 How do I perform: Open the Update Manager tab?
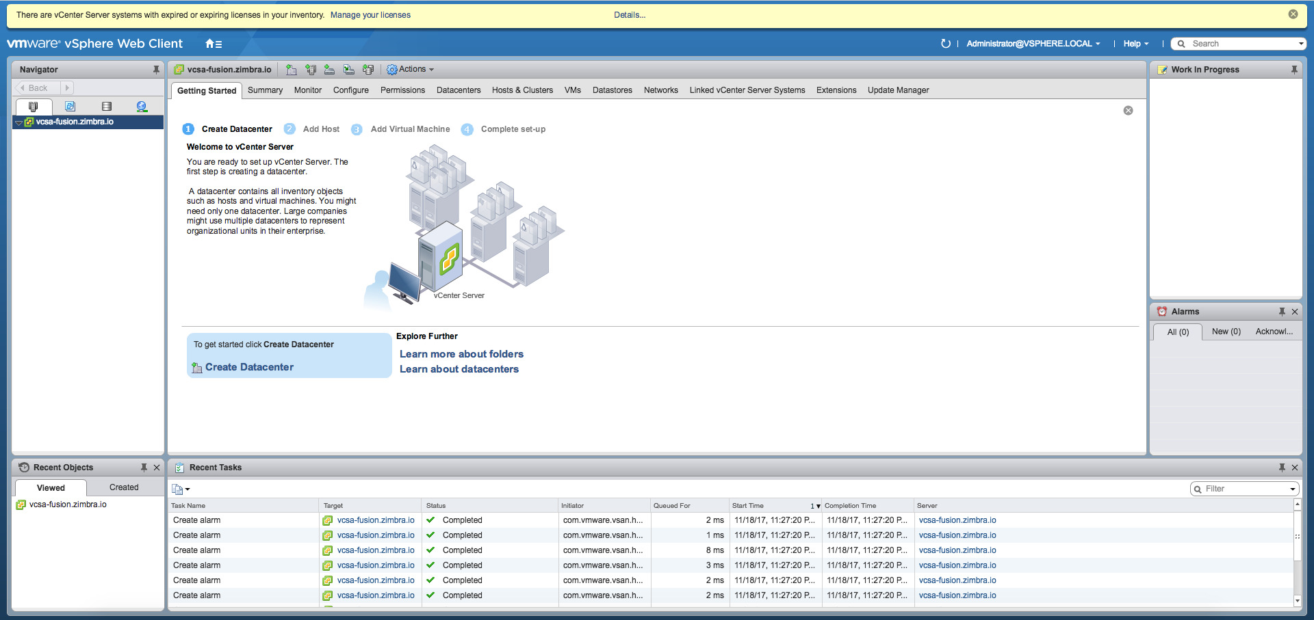899,90
